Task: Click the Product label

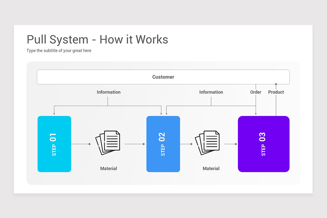Action: point(276,92)
